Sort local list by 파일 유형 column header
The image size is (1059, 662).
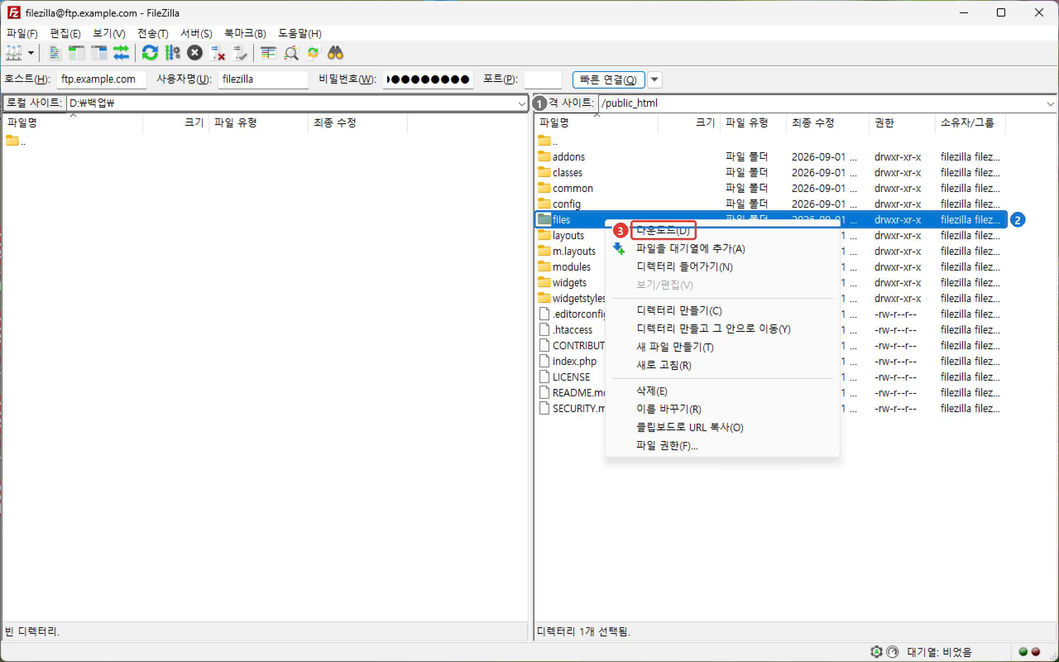(x=259, y=122)
